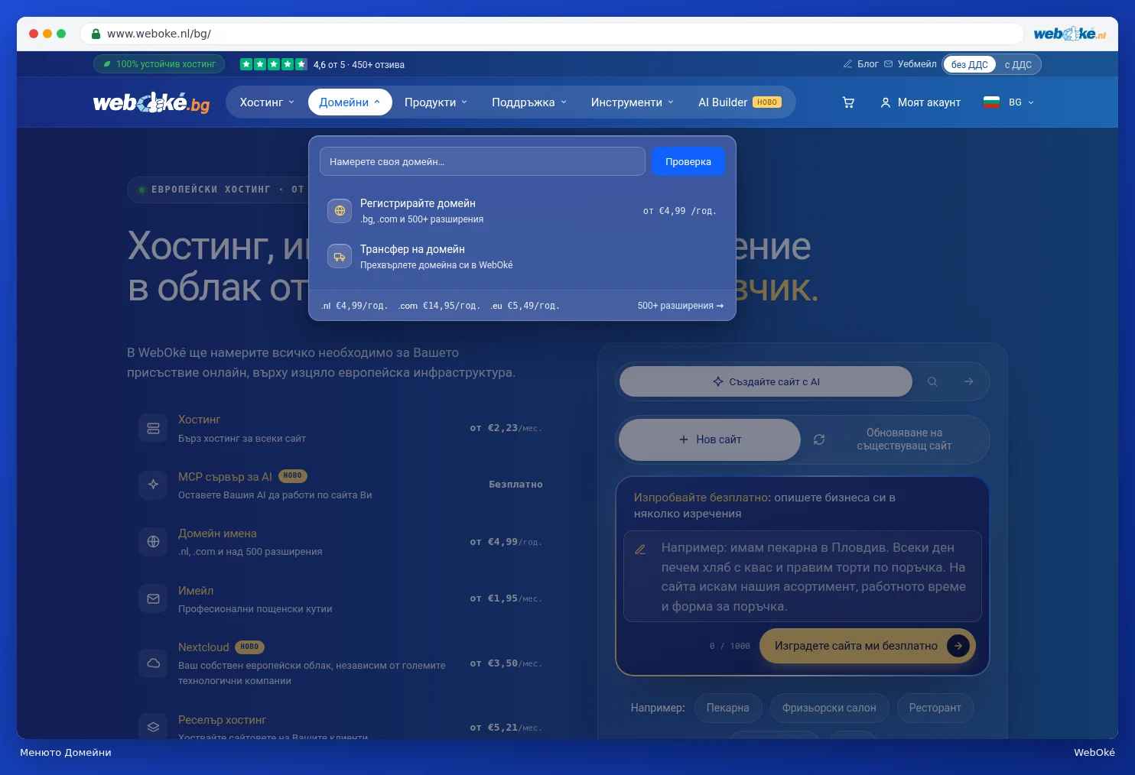The image size is (1135, 775).
Task: Click the business description text area
Action: [x=802, y=576]
